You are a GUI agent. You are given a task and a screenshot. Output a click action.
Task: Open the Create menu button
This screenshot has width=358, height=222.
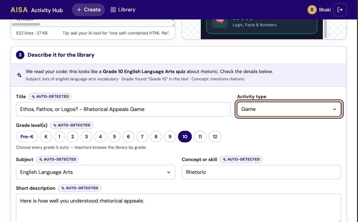(x=88, y=10)
